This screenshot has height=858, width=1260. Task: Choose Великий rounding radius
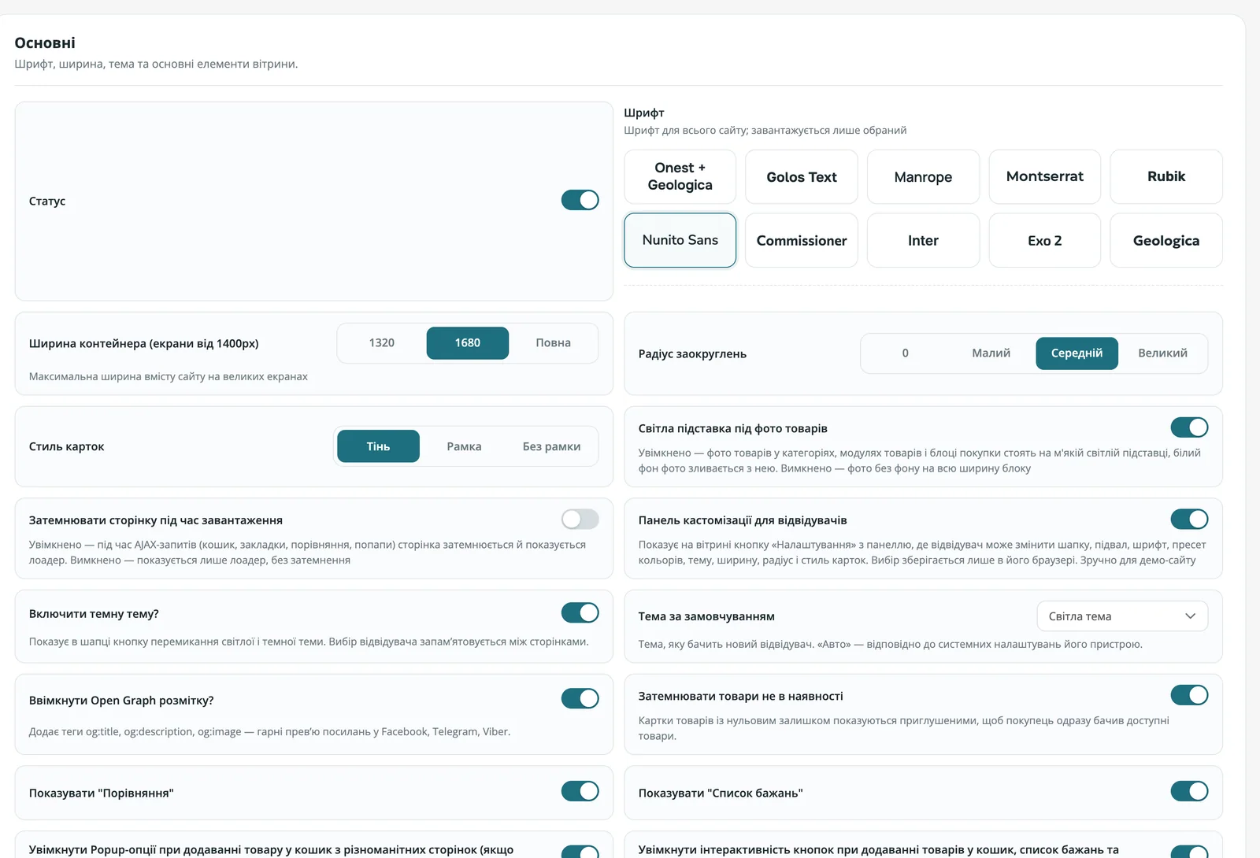(1163, 353)
